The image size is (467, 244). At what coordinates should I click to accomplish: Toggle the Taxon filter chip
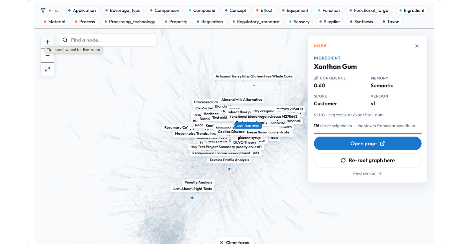click(391, 22)
